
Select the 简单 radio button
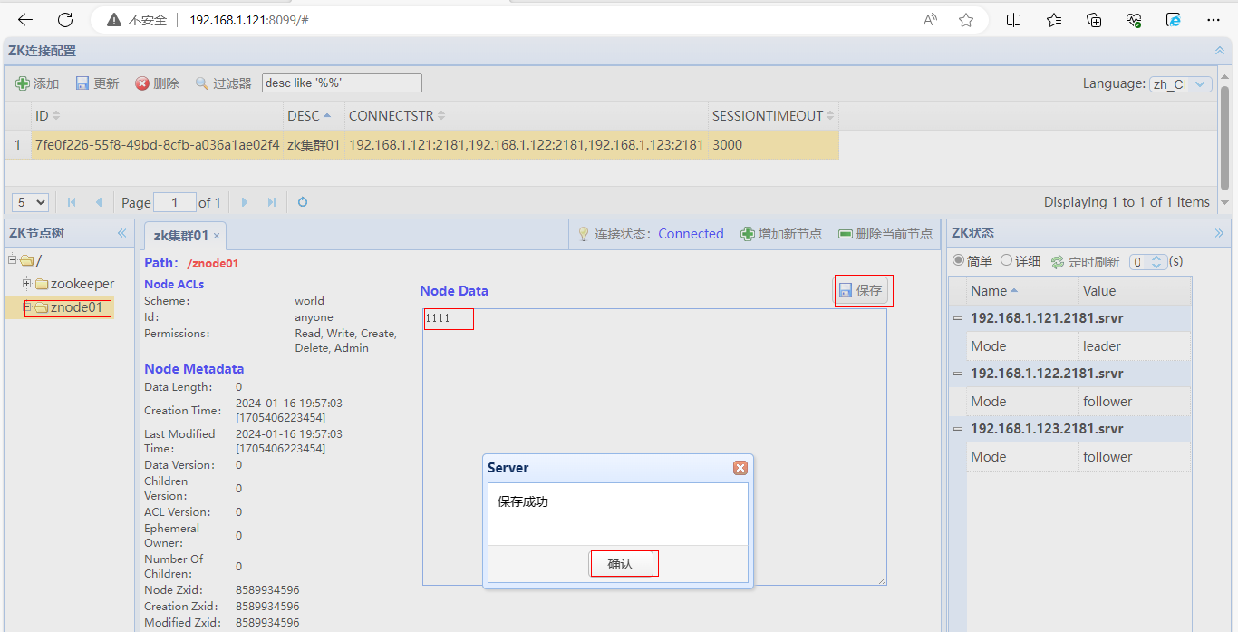coord(958,261)
